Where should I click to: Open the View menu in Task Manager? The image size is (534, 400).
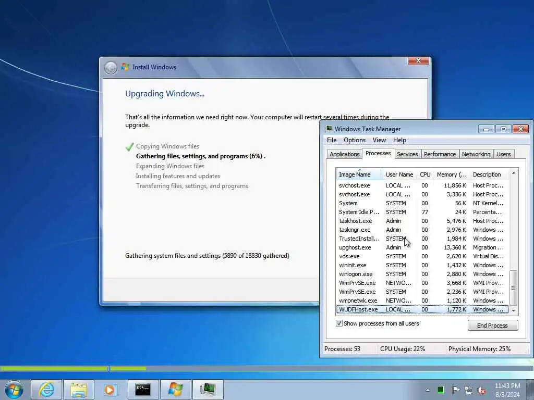[379, 140]
